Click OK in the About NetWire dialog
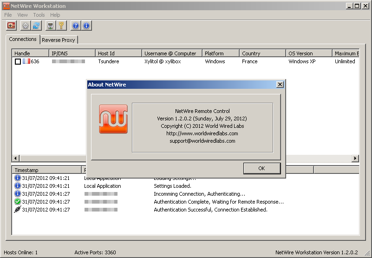The image size is (372, 258). [261, 168]
